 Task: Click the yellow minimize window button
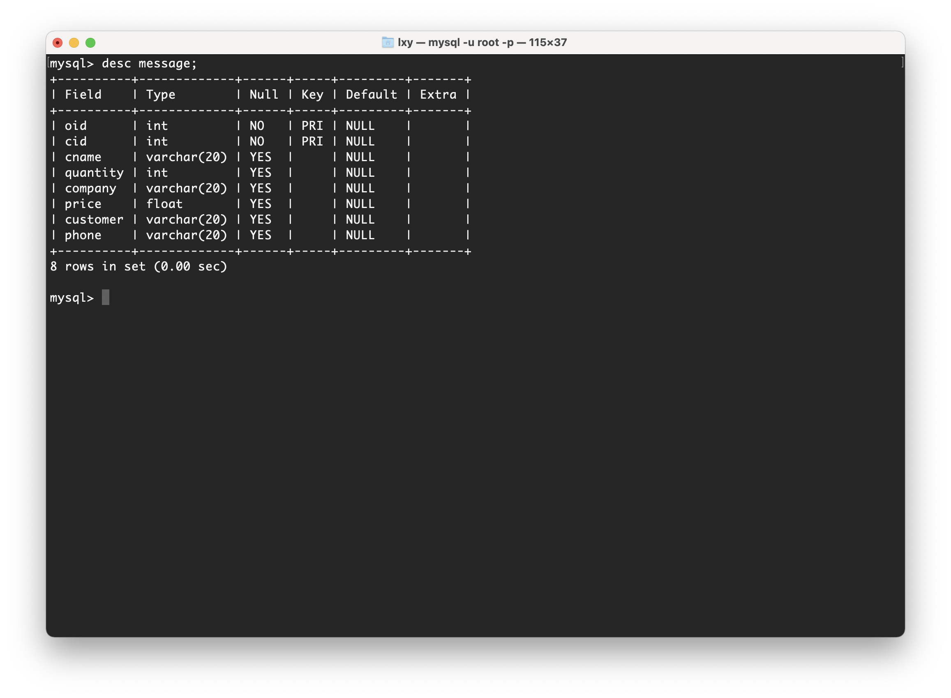[x=74, y=43]
